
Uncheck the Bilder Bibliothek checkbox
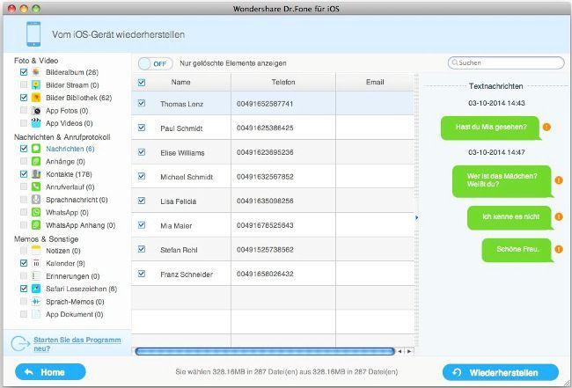tap(24, 98)
